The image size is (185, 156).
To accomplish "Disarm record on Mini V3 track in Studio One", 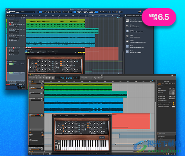I will pos(14,48).
